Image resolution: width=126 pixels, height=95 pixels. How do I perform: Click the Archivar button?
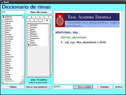pyautogui.click(x=119, y=87)
